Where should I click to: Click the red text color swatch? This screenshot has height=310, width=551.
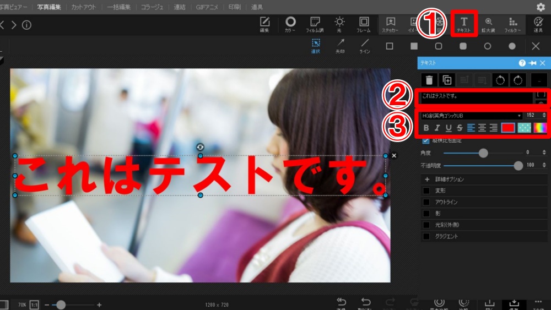[508, 128]
